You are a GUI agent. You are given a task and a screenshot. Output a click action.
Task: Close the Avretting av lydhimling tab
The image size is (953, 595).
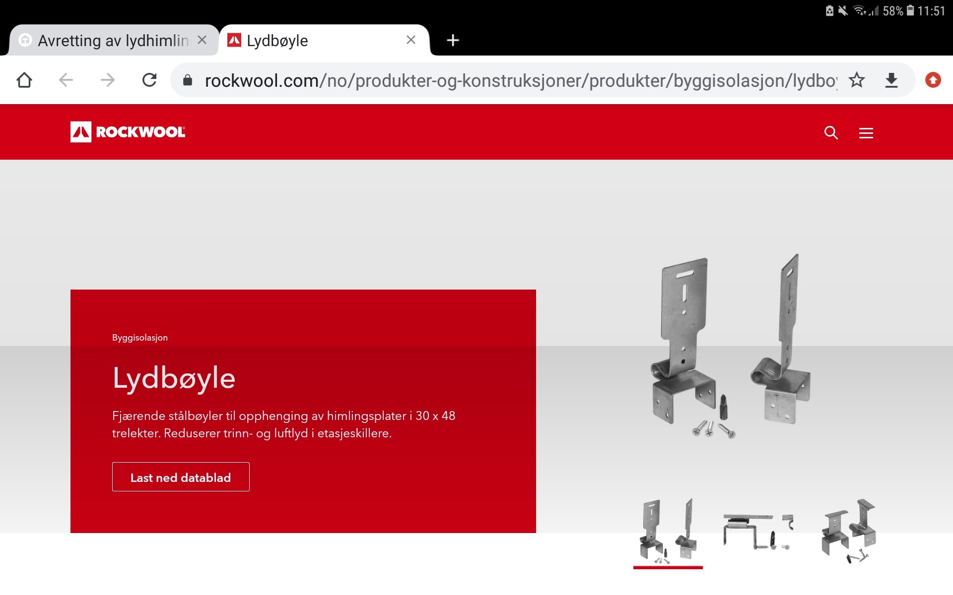tap(202, 40)
